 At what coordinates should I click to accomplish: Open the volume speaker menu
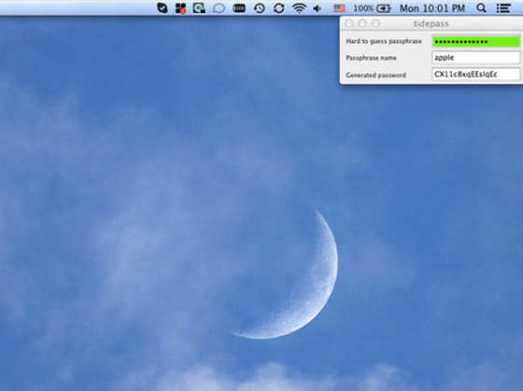click(318, 8)
